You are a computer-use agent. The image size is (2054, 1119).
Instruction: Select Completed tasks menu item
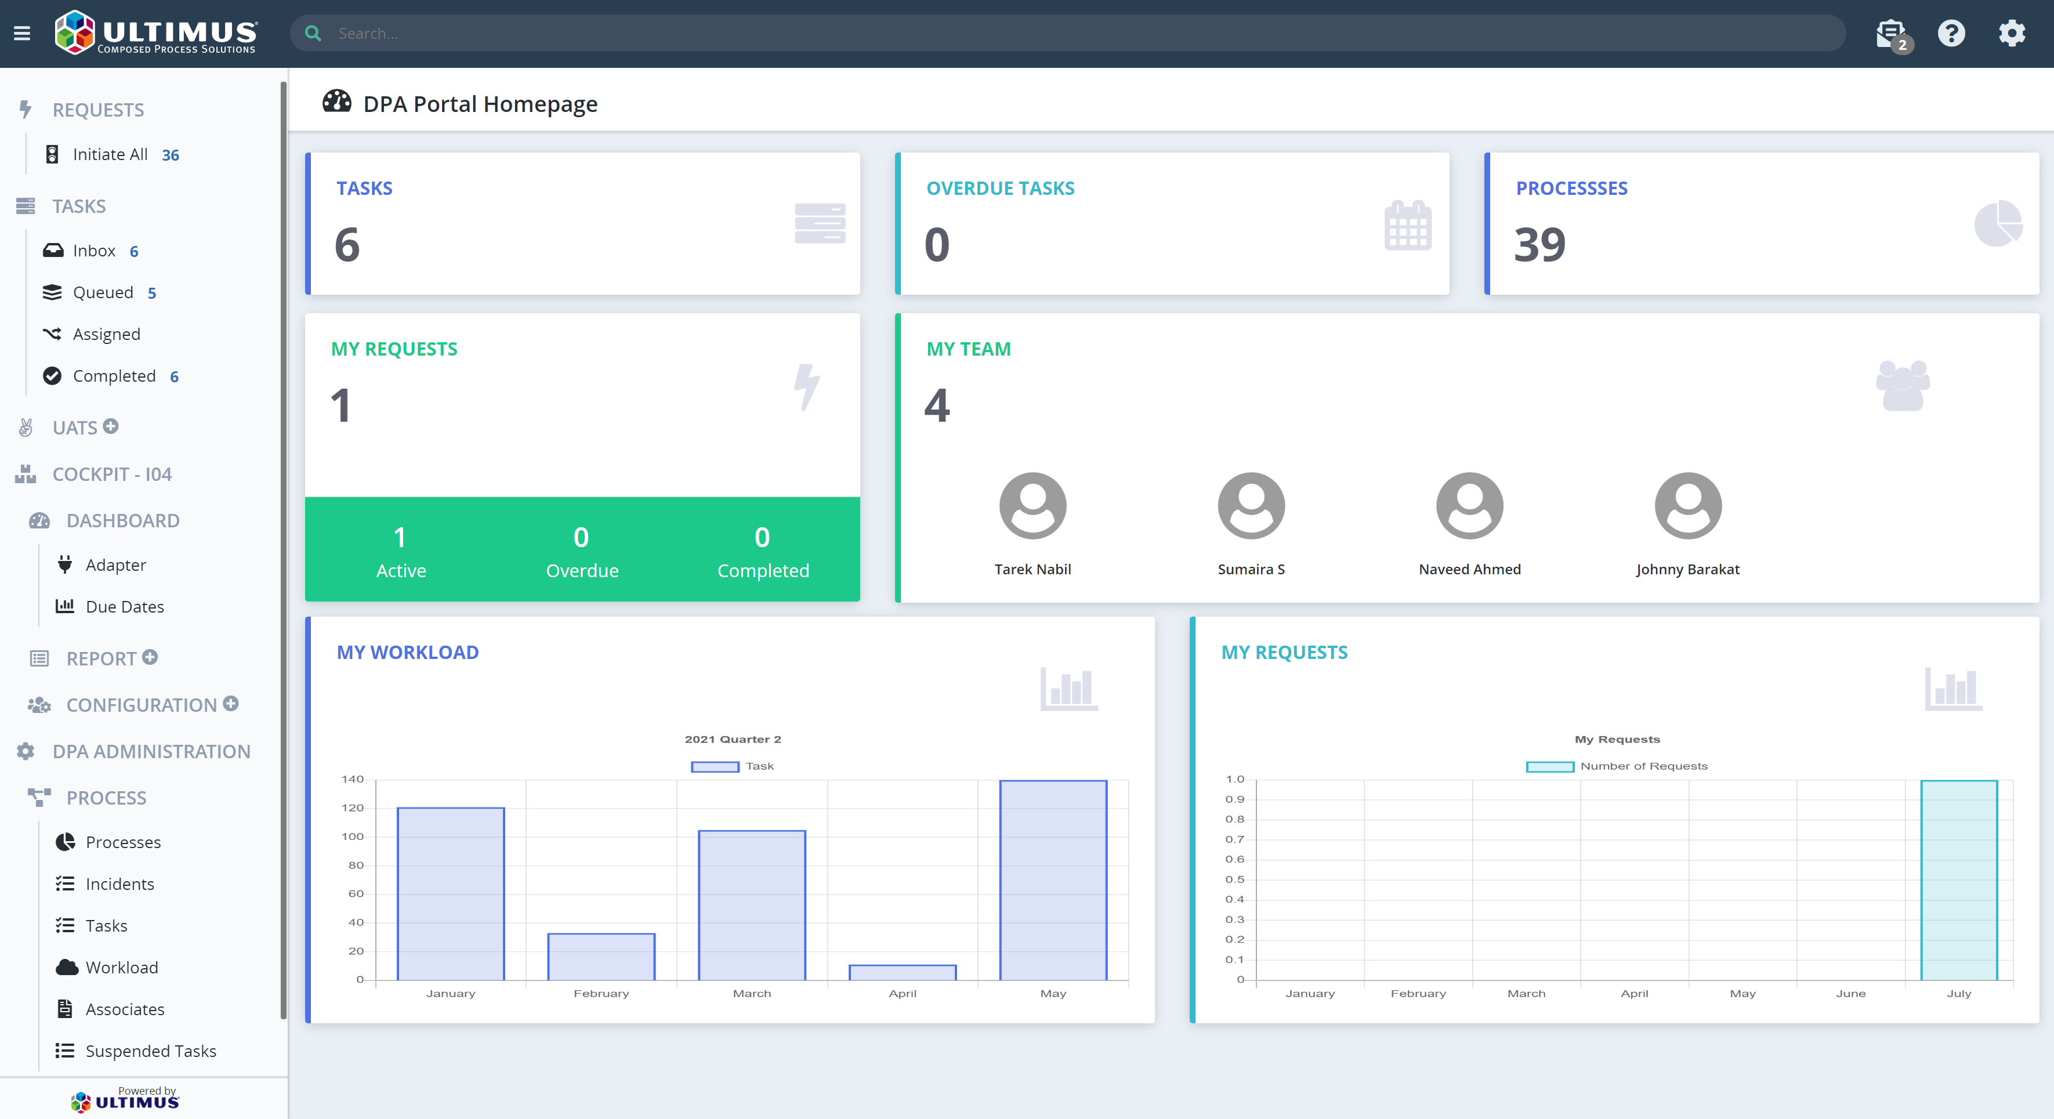pos(114,376)
